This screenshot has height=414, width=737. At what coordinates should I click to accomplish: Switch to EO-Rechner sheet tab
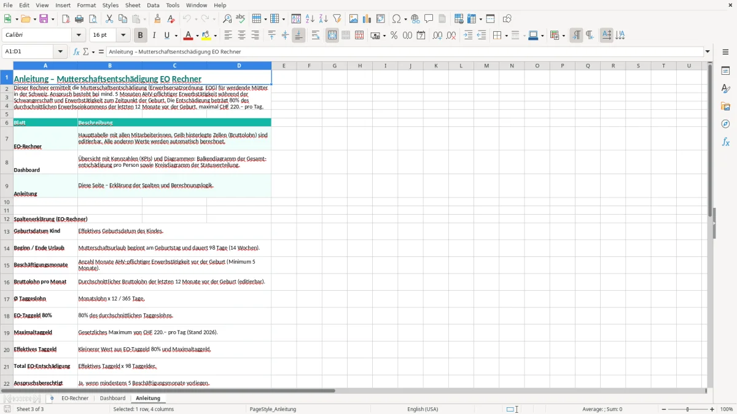coord(75,399)
